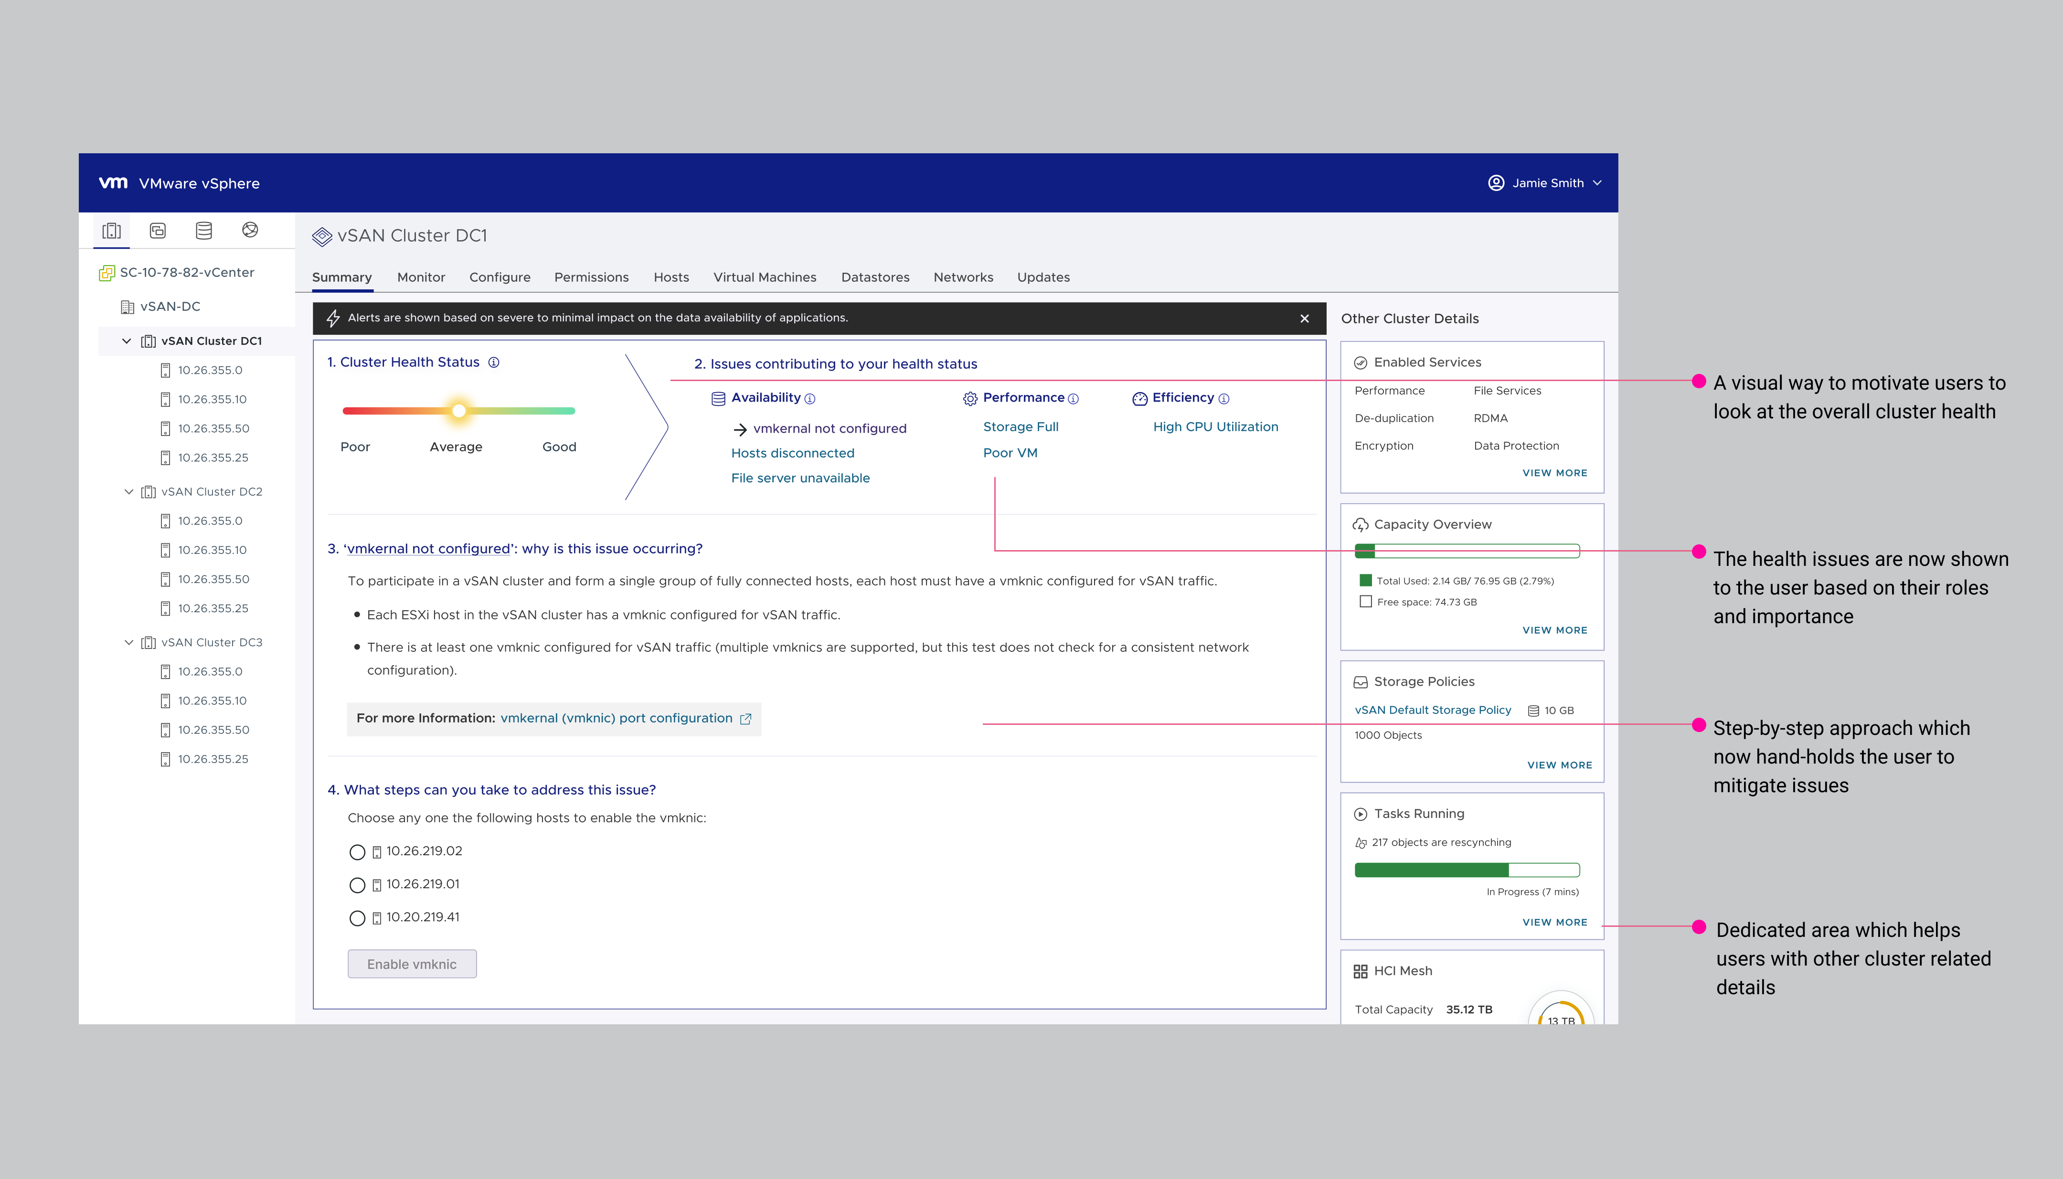Click the Efficiency gauge icon
Viewport: 2063px width, 1179px height.
1140,398
